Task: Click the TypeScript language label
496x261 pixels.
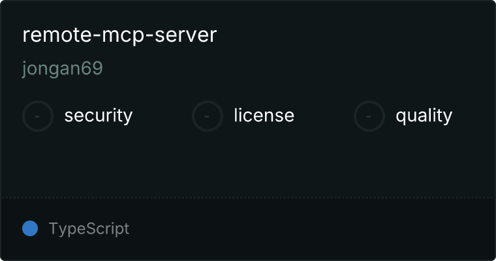Action: point(89,229)
